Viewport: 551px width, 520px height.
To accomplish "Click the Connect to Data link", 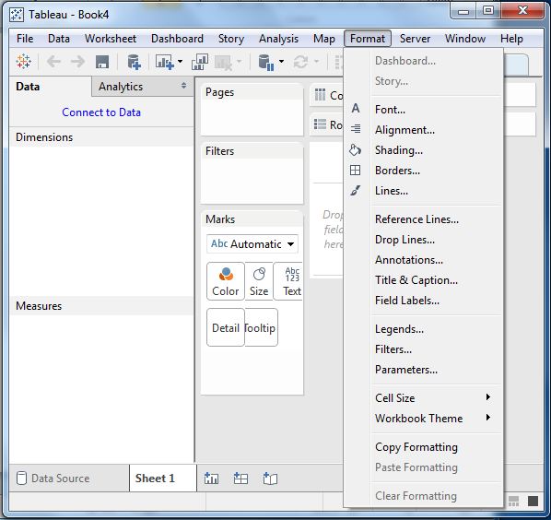I will coord(101,112).
